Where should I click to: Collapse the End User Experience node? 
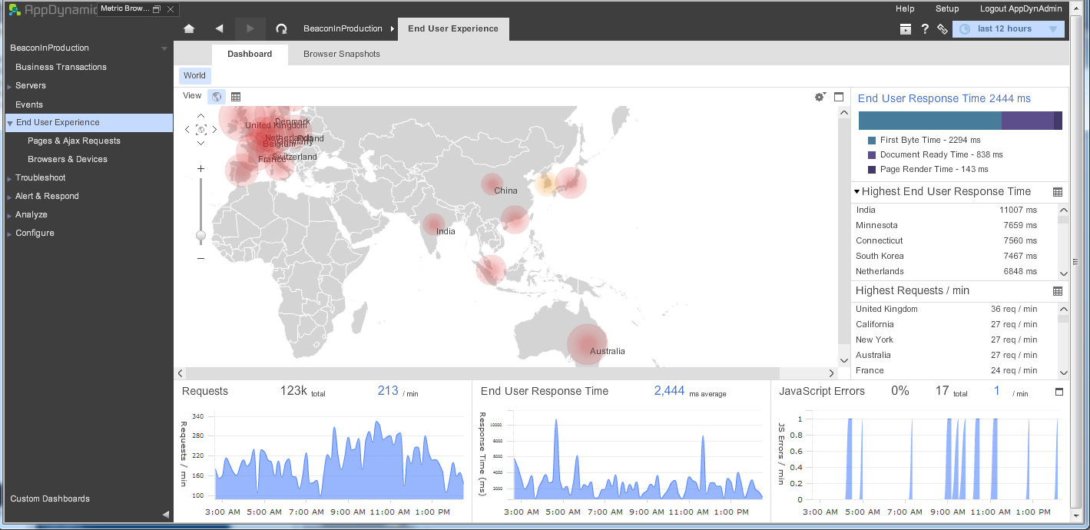(10, 123)
